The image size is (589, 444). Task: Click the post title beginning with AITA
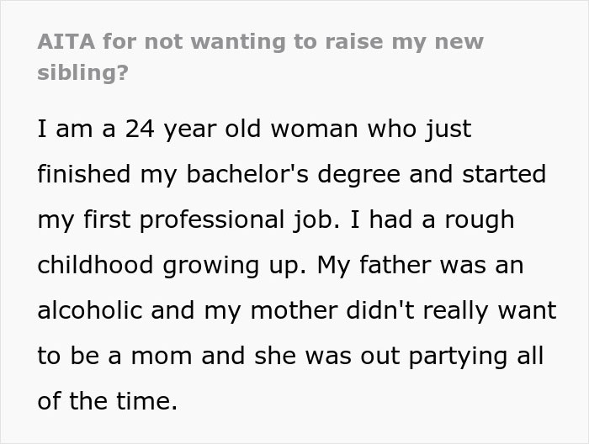tap(261, 42)
